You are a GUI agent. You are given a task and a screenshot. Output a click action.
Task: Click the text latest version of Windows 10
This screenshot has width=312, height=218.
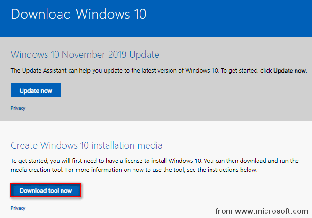pyautogui.click(x=180, y=71)
